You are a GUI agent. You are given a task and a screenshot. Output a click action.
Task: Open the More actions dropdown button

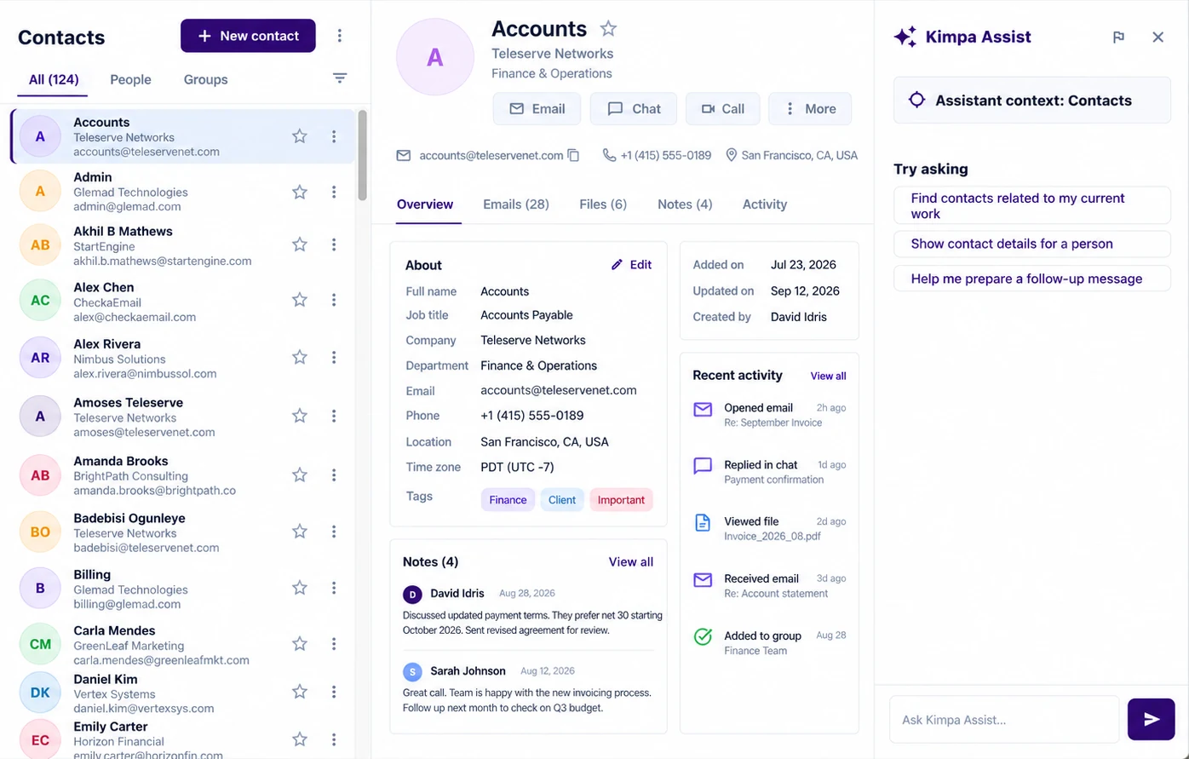(x=810, y=109)
